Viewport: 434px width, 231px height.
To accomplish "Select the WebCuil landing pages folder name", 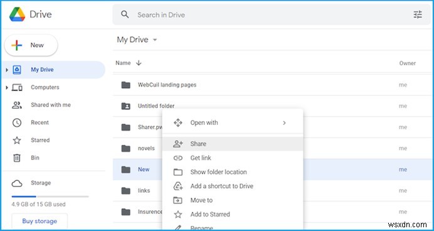I will (167, 85).
